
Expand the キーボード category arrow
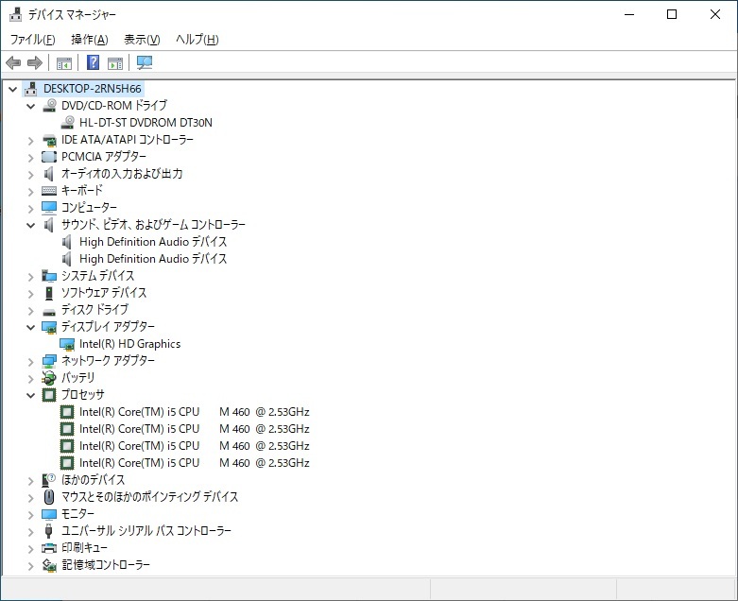tap(31, 191)
